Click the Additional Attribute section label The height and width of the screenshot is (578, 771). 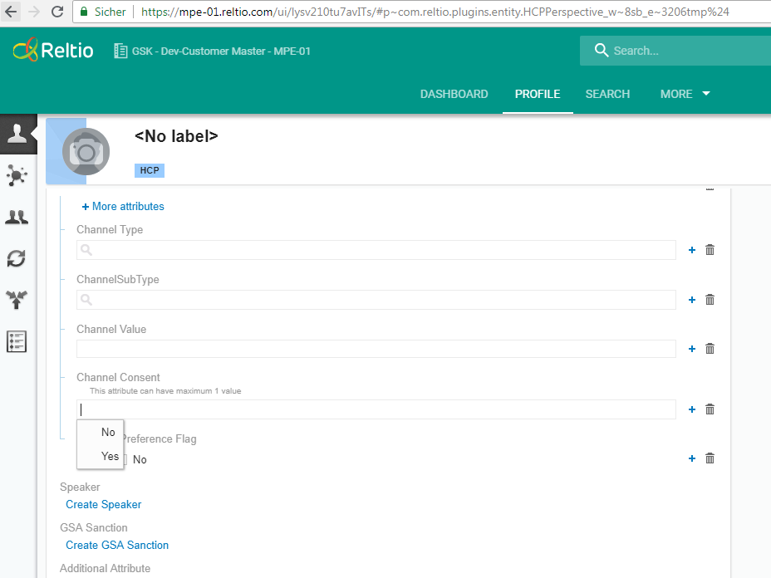pyautogui.click(x=105, y=569)
